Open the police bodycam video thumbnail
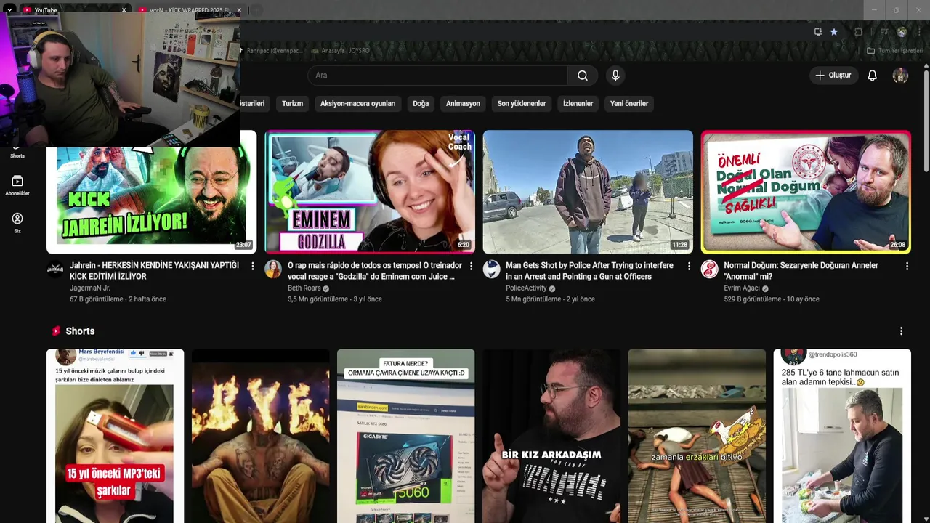Viewport: 930px width, 523px height. (588, 192)
